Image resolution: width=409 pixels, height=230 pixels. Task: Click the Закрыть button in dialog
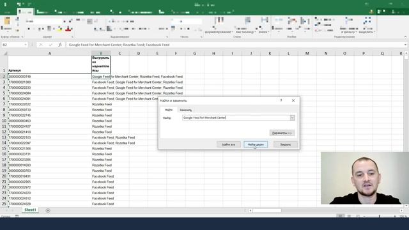[286, 144]
